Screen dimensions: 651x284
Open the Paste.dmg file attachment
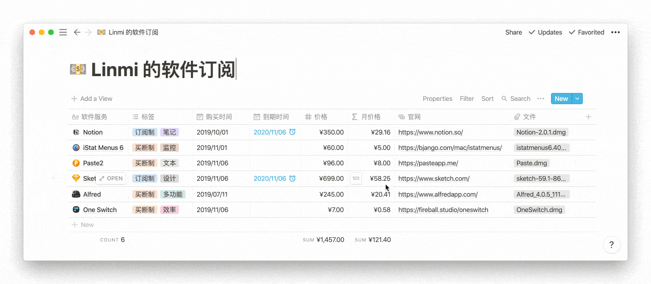tap(532, 163)
